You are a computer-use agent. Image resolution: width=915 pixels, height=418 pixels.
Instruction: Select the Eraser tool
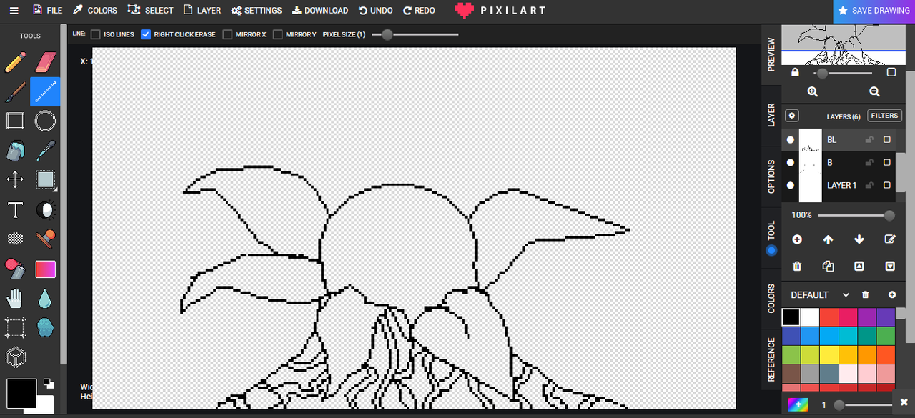pos(45,62)
